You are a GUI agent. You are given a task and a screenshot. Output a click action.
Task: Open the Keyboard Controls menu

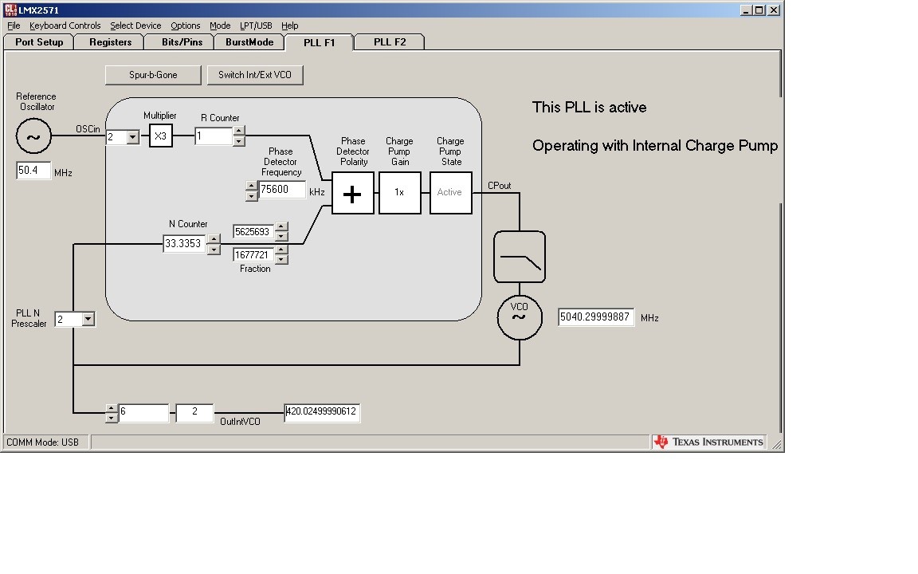tap(65, 26)
